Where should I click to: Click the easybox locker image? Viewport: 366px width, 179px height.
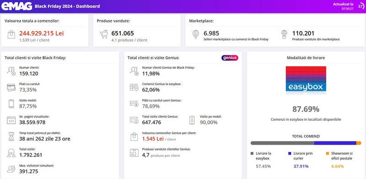pos(306,80)
